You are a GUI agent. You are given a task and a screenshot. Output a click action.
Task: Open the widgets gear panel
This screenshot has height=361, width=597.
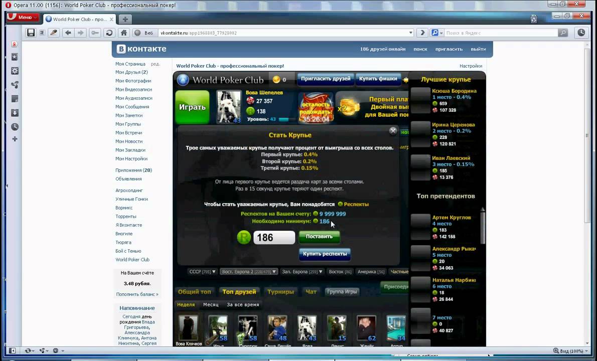[15, 71]
